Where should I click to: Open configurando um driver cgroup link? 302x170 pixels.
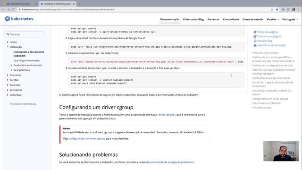87,138
